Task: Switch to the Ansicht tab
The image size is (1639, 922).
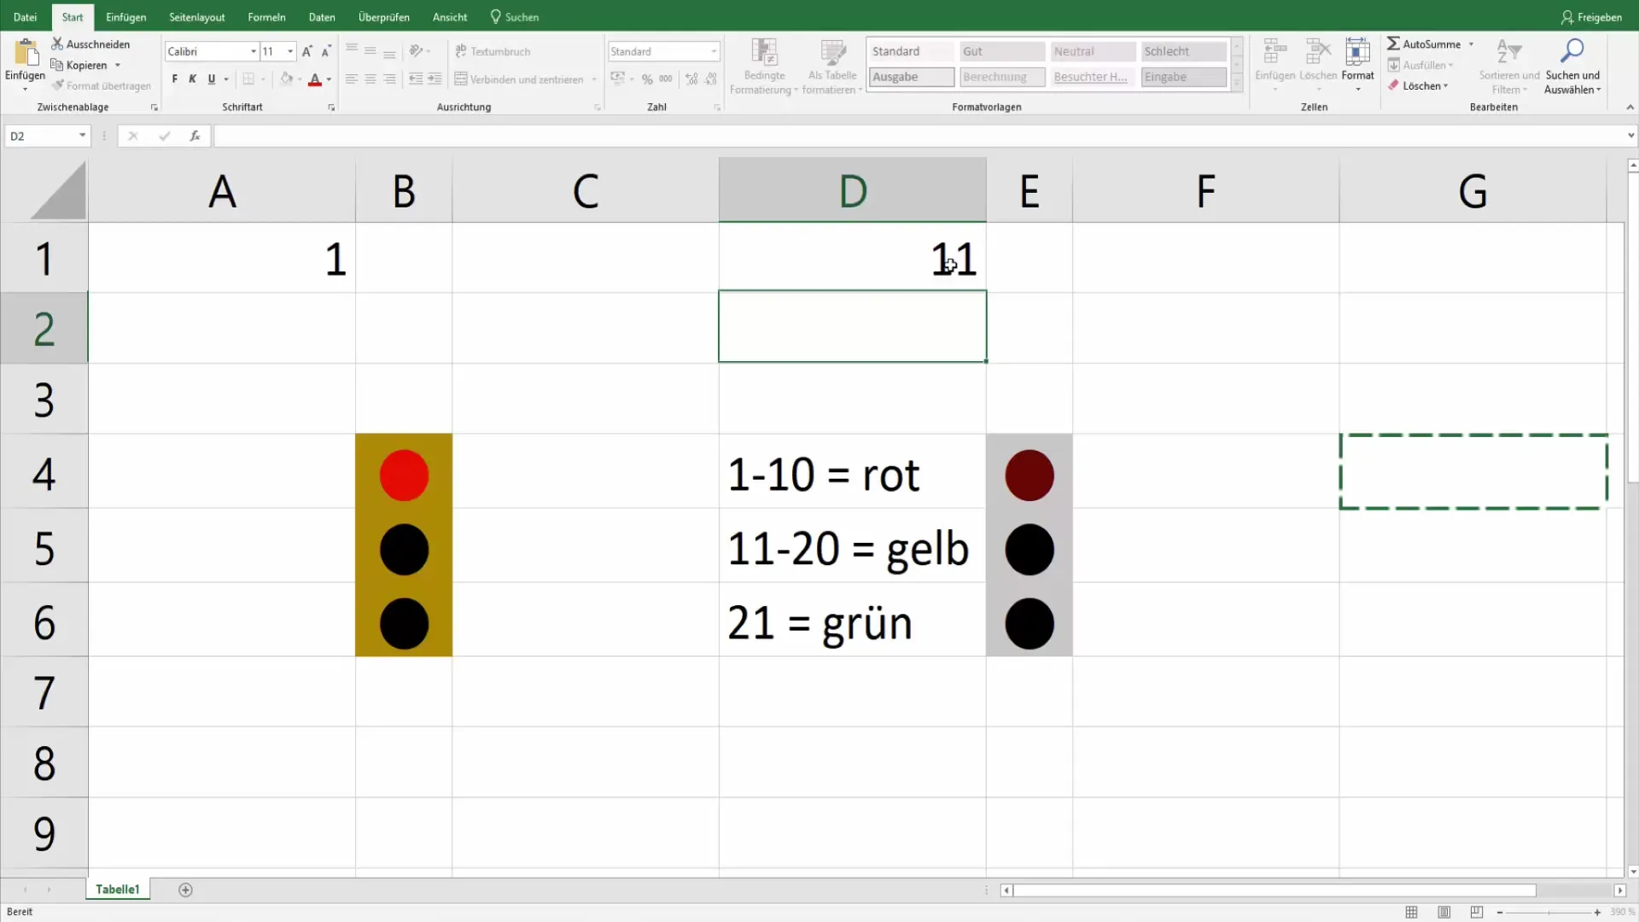Action: (450, 17)
